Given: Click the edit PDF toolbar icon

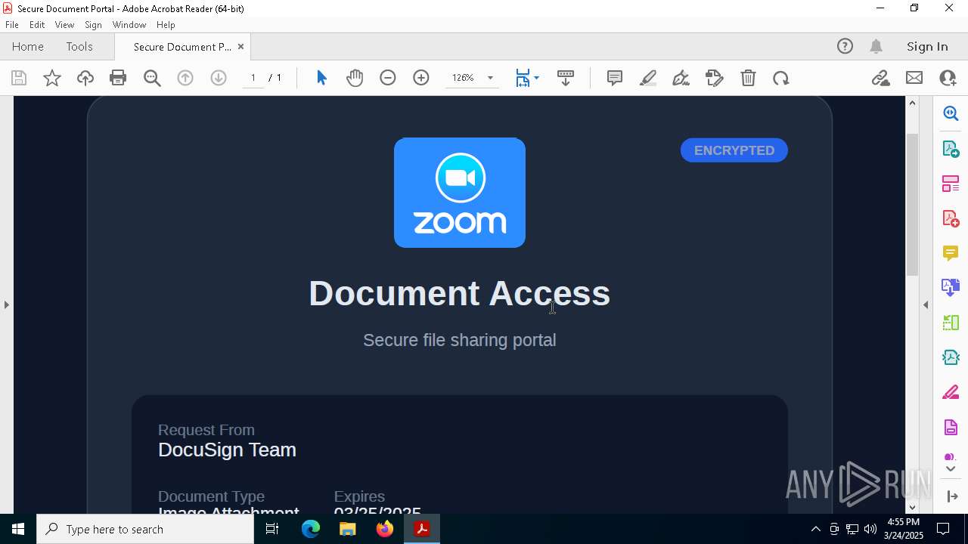Looking at the screenshot, I should point(715,78).
